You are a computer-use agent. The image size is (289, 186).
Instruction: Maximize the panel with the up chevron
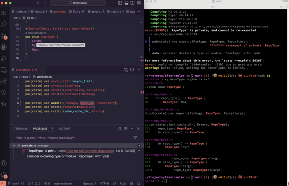click(x=132, y=129)
